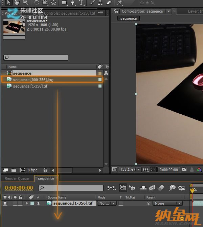The image size is (203, 227).
Task: Select the Eraser tool
Action: click(x=109, y=3)
